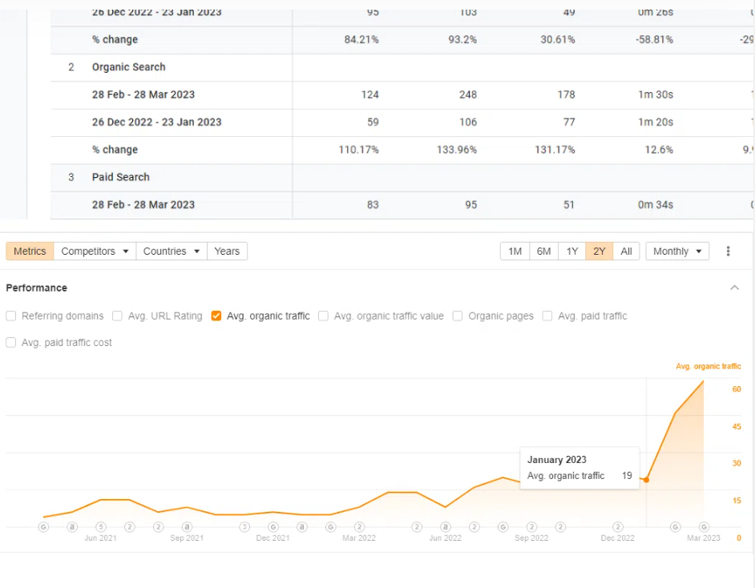Image resolution: width=755 pixels, height=588 pixels.
Task: Uncheck Avg. organic traffic metric
Action: point(216,316)
